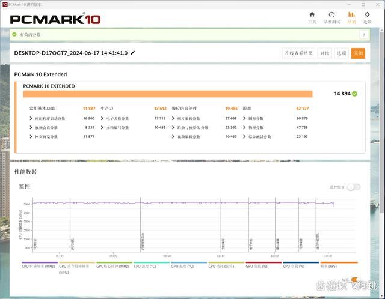Click the PCMARK 10 logo
Image resolution: width=385 pixels, height=299 pixels.
click(x=55, y=19)
